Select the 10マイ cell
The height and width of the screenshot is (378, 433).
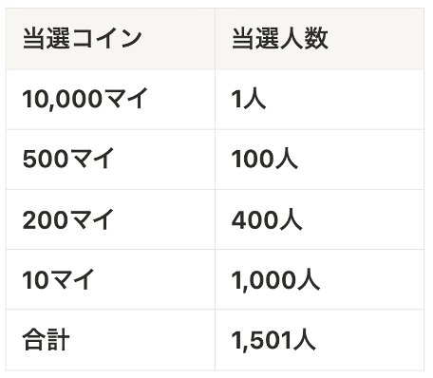pyautogui.click(x=110, y=279)
